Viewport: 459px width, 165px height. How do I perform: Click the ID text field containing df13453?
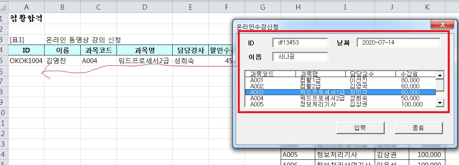click(300, 43)
